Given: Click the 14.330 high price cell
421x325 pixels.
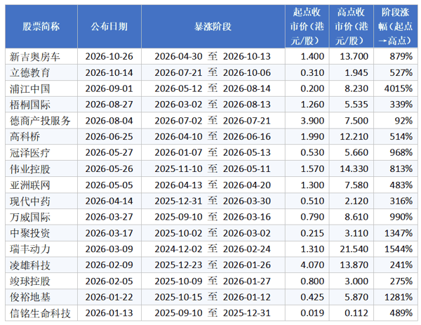Looking at the screenshot, I should (354, 168).
